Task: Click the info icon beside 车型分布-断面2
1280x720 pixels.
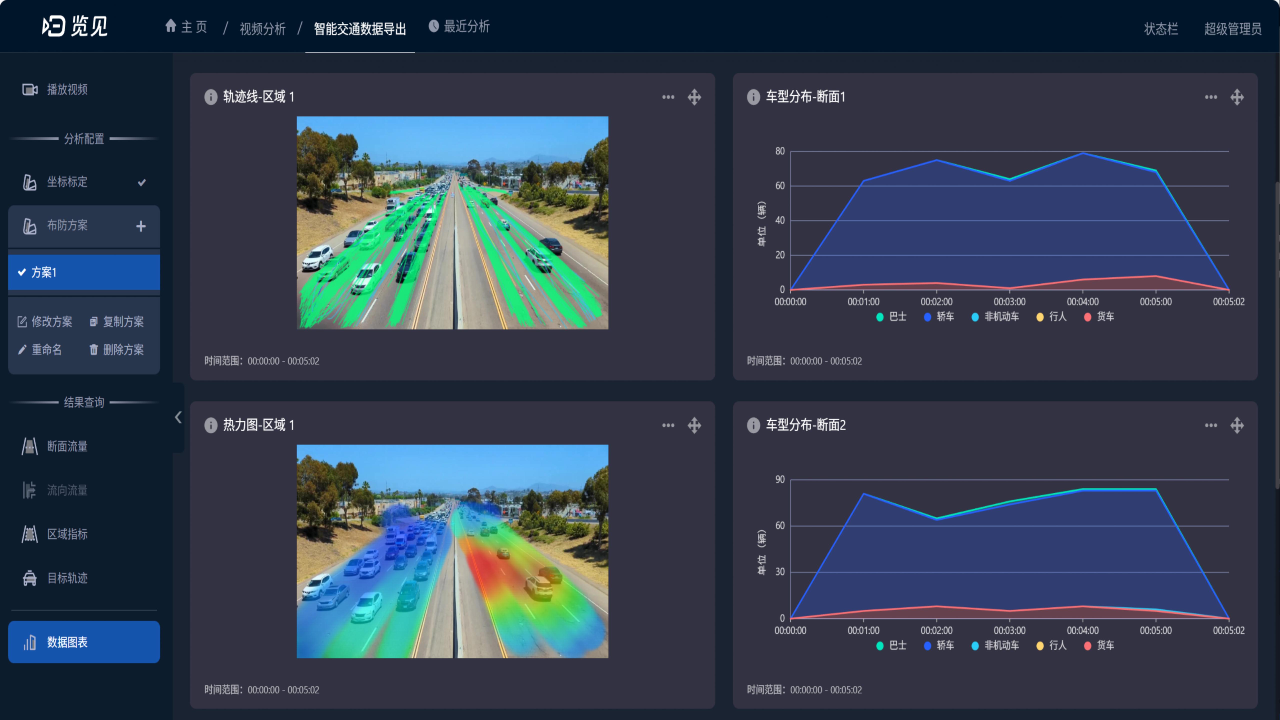Action: pyautogui.click(x=753, y=425)
